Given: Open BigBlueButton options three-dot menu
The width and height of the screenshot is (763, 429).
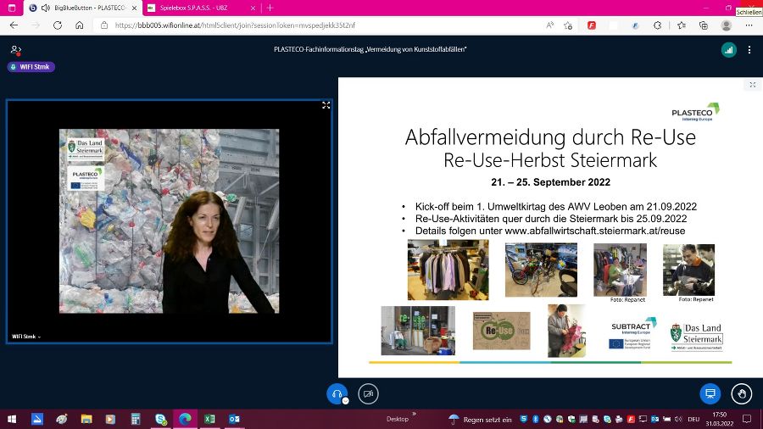Looking at the screenshot, I should click(x=749, y=50).
